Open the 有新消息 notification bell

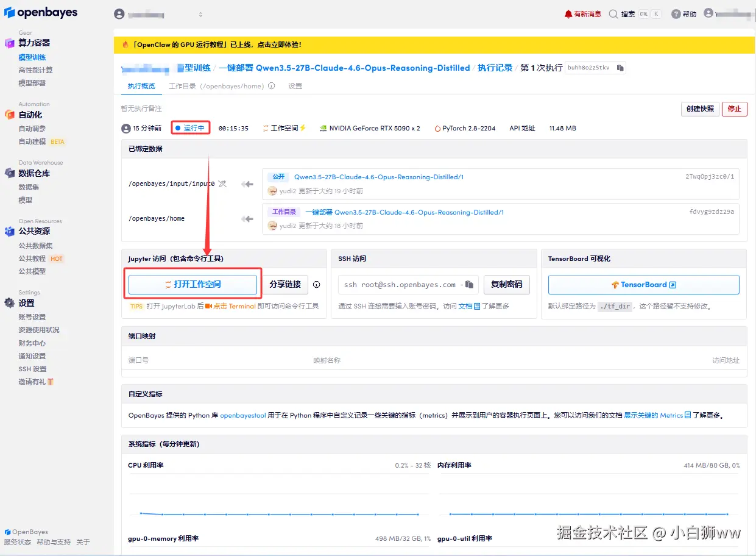(583, 14)
